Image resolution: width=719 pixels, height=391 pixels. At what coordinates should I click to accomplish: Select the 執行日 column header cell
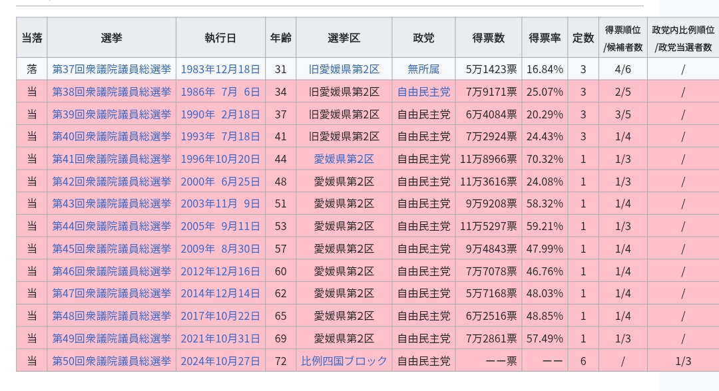tap(220, 38)
